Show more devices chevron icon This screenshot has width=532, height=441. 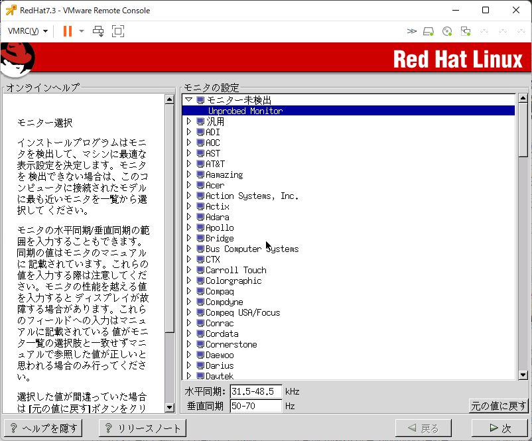(411, 31)
